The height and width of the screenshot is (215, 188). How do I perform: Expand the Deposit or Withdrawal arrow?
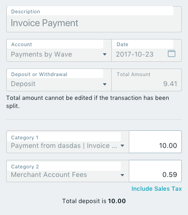click(105, 84)
